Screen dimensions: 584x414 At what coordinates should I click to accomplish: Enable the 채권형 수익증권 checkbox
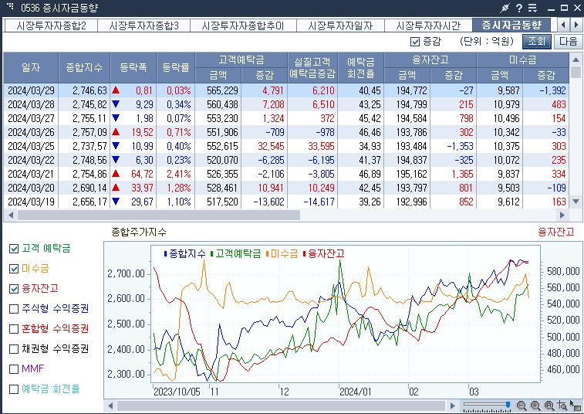pos(14,349)
